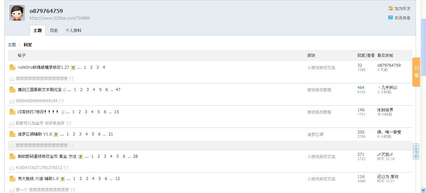Open the orange 分享 share side tab
The width and height of the screenshot is (426, 193).
(416, 72)
